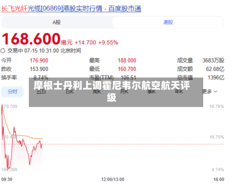Click the 12:00/13:00 time axis label
Viewport: 233px width, 185px height.
tap(113, 179)
